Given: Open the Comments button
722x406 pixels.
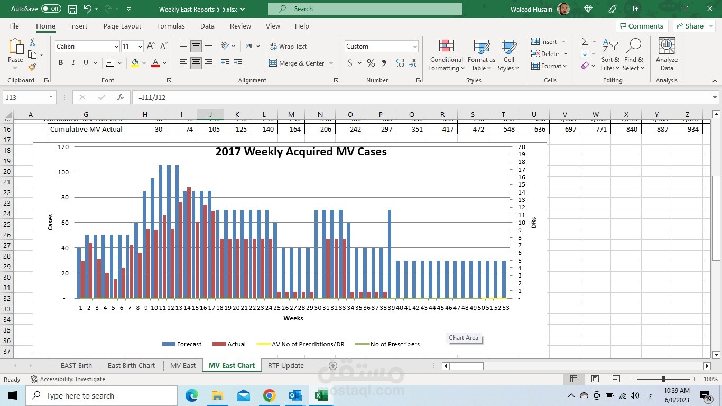Looking at the screenshot, I should tap(642, 26).
